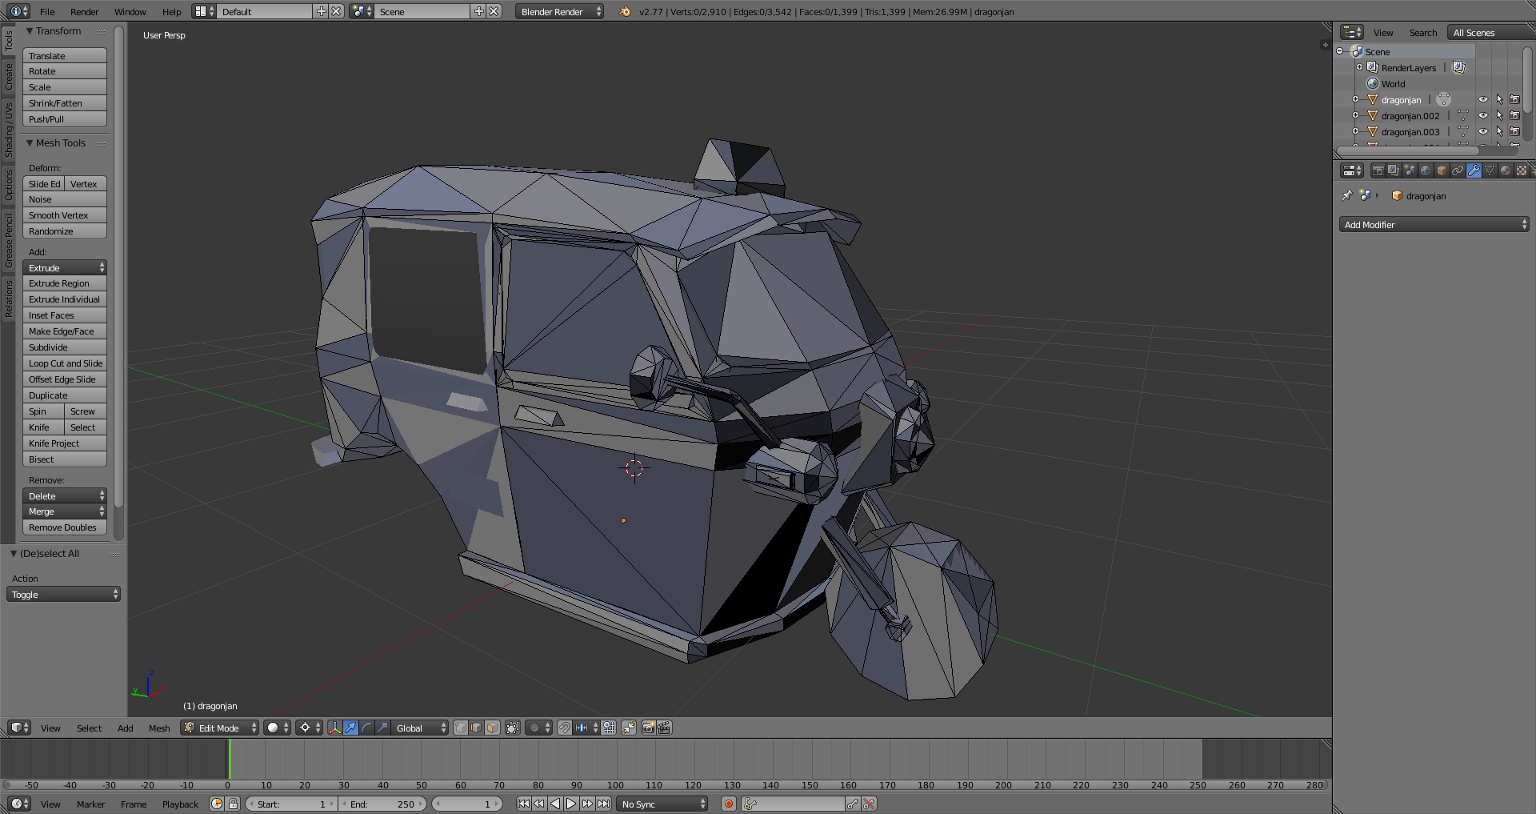Open the Render properties tab (camera icon)
The width and height of the screenshot is (1536, 814).
pyautogui.click(x=1378, y=170)
